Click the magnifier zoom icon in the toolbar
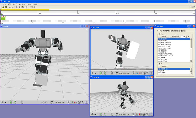196x118 pixels. tap(26, 7)
